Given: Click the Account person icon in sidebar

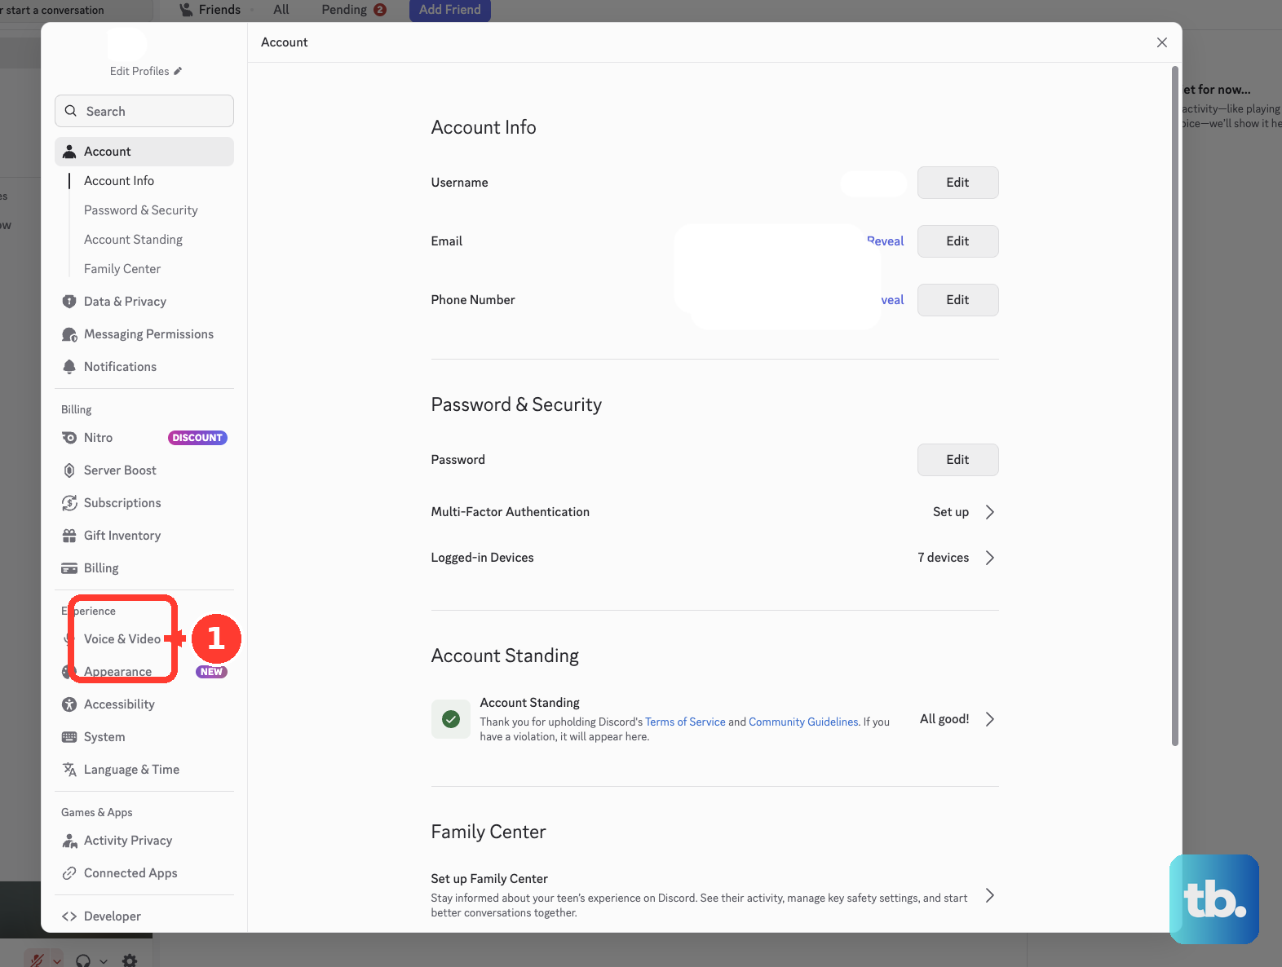Looking at the screenshot, I should point(69,152).
